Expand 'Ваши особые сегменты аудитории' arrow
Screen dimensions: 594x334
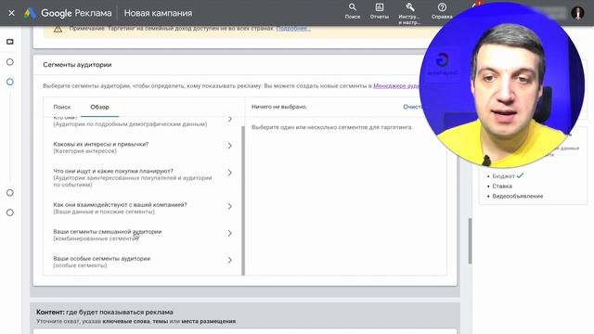(x=229, y=260)
